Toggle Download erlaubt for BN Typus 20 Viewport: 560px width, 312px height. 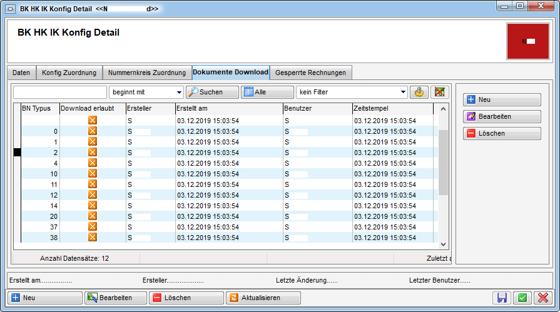pyautogui.click(x=93, y=216)
